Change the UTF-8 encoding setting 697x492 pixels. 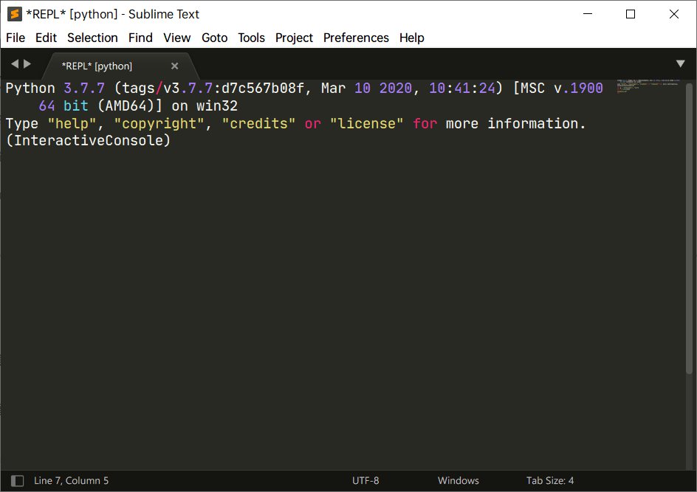365,480
